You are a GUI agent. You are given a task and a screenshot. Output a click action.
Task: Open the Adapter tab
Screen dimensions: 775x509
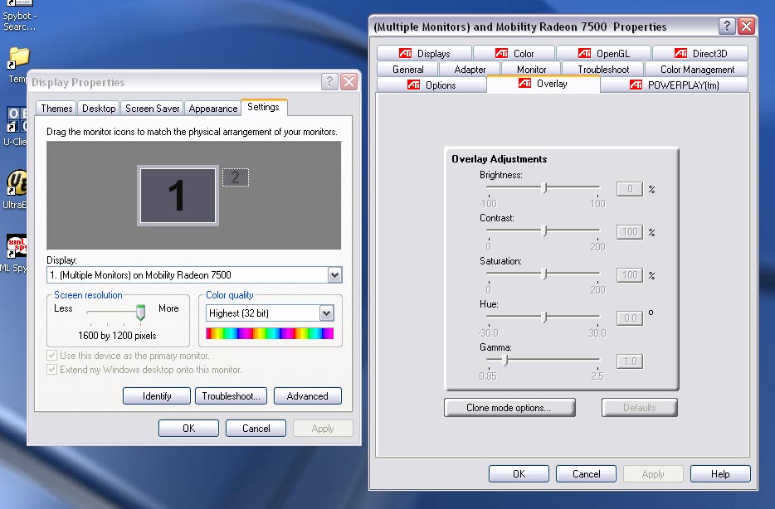pyautogui.click(x=470, y=69)
